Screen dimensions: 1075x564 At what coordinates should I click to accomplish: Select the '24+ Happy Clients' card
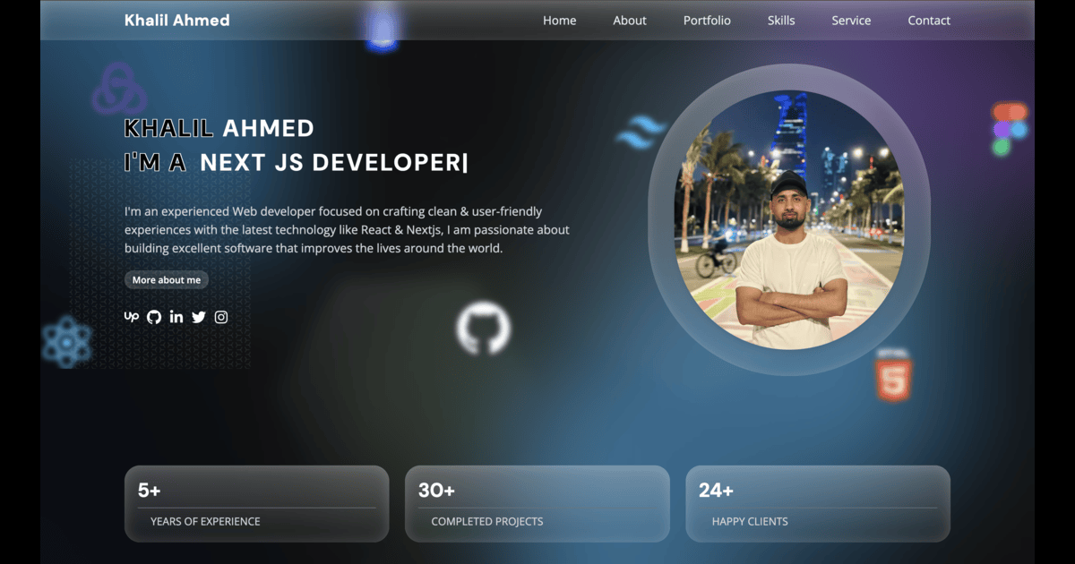coord(818,503)
